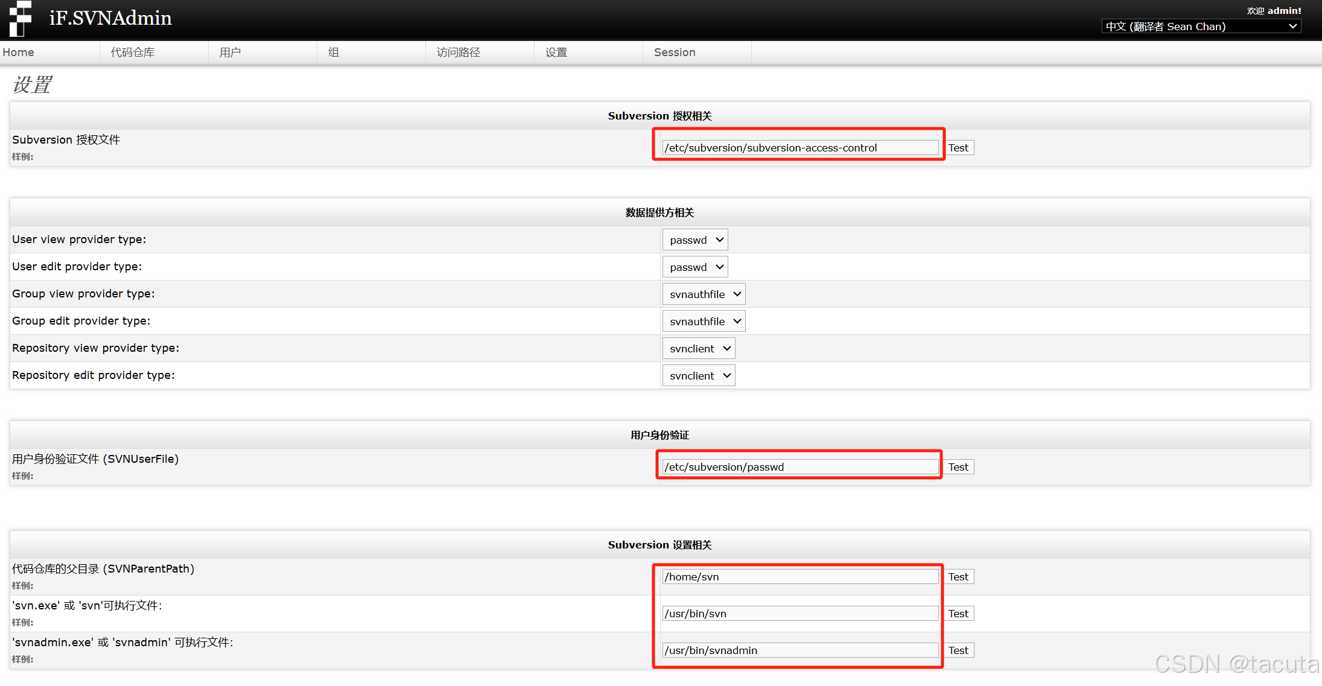Test the SVNParentPath /home/svn
The width and height of the screenshot is (1322, 686).
(958, 577)
